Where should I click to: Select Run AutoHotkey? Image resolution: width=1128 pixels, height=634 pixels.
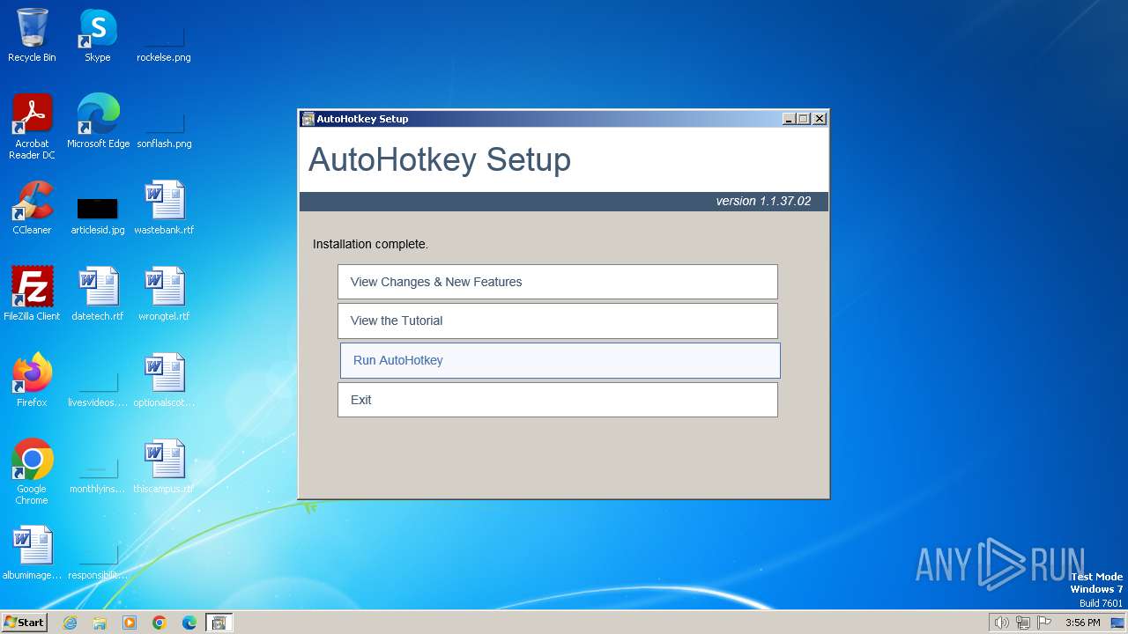coord(560,360)
